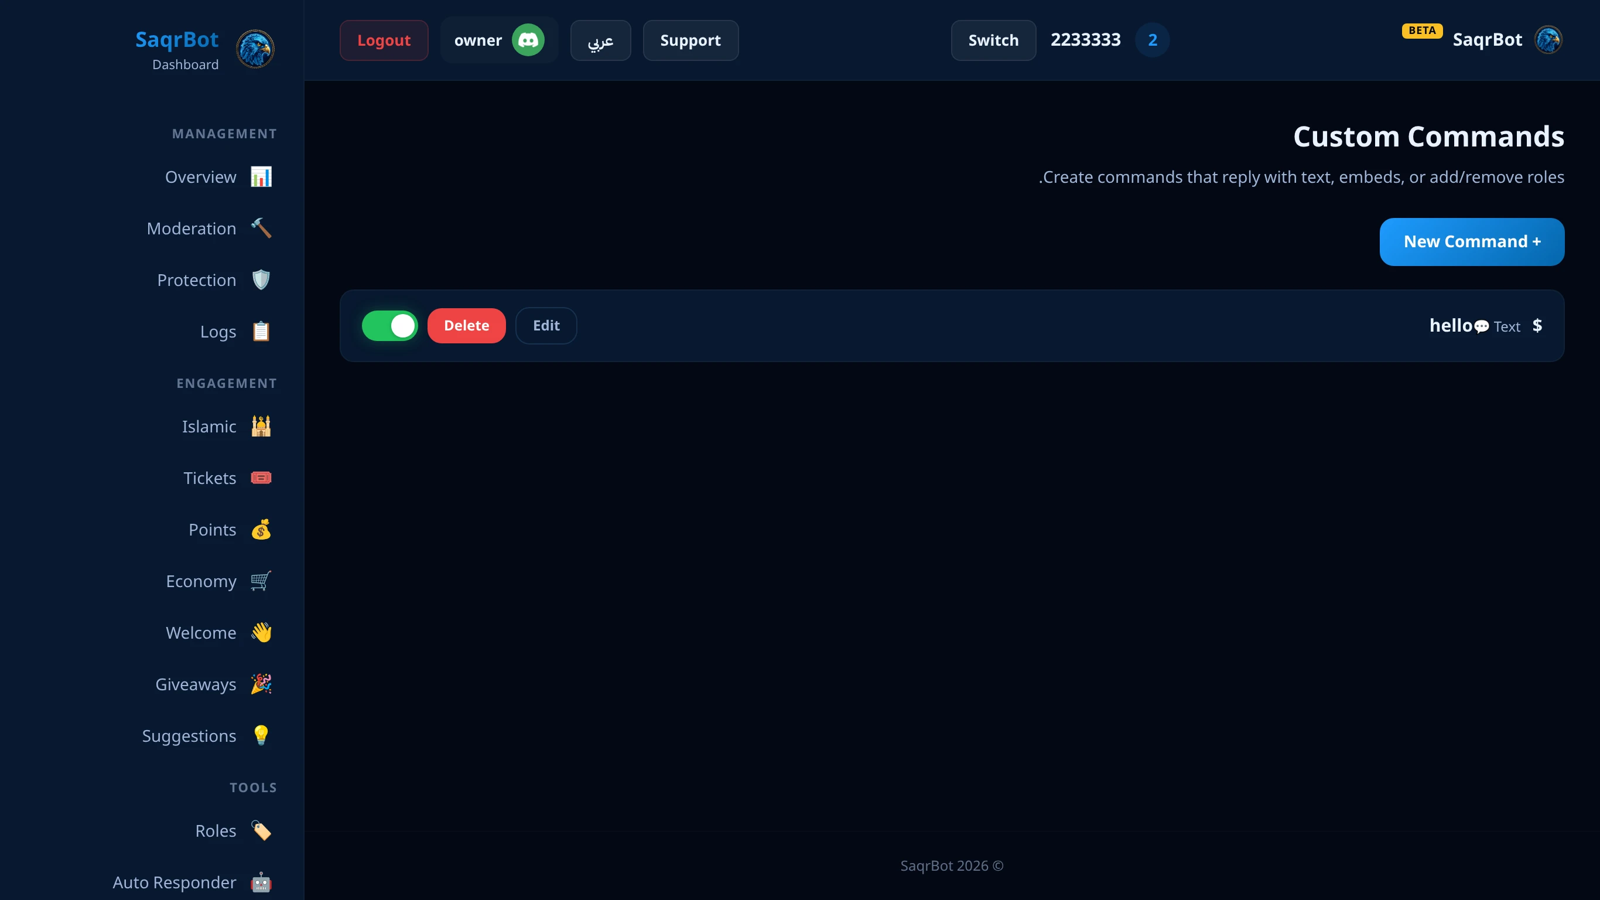Viewport: 1600px width, 900px height.
Task: Click the Suggestions light bulb icon
Action: click(261, 736)
